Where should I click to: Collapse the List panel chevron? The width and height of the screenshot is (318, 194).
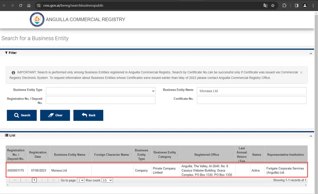[x=311, y=136]
